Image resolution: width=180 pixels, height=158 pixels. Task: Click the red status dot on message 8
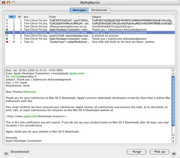tap(7, 42)
